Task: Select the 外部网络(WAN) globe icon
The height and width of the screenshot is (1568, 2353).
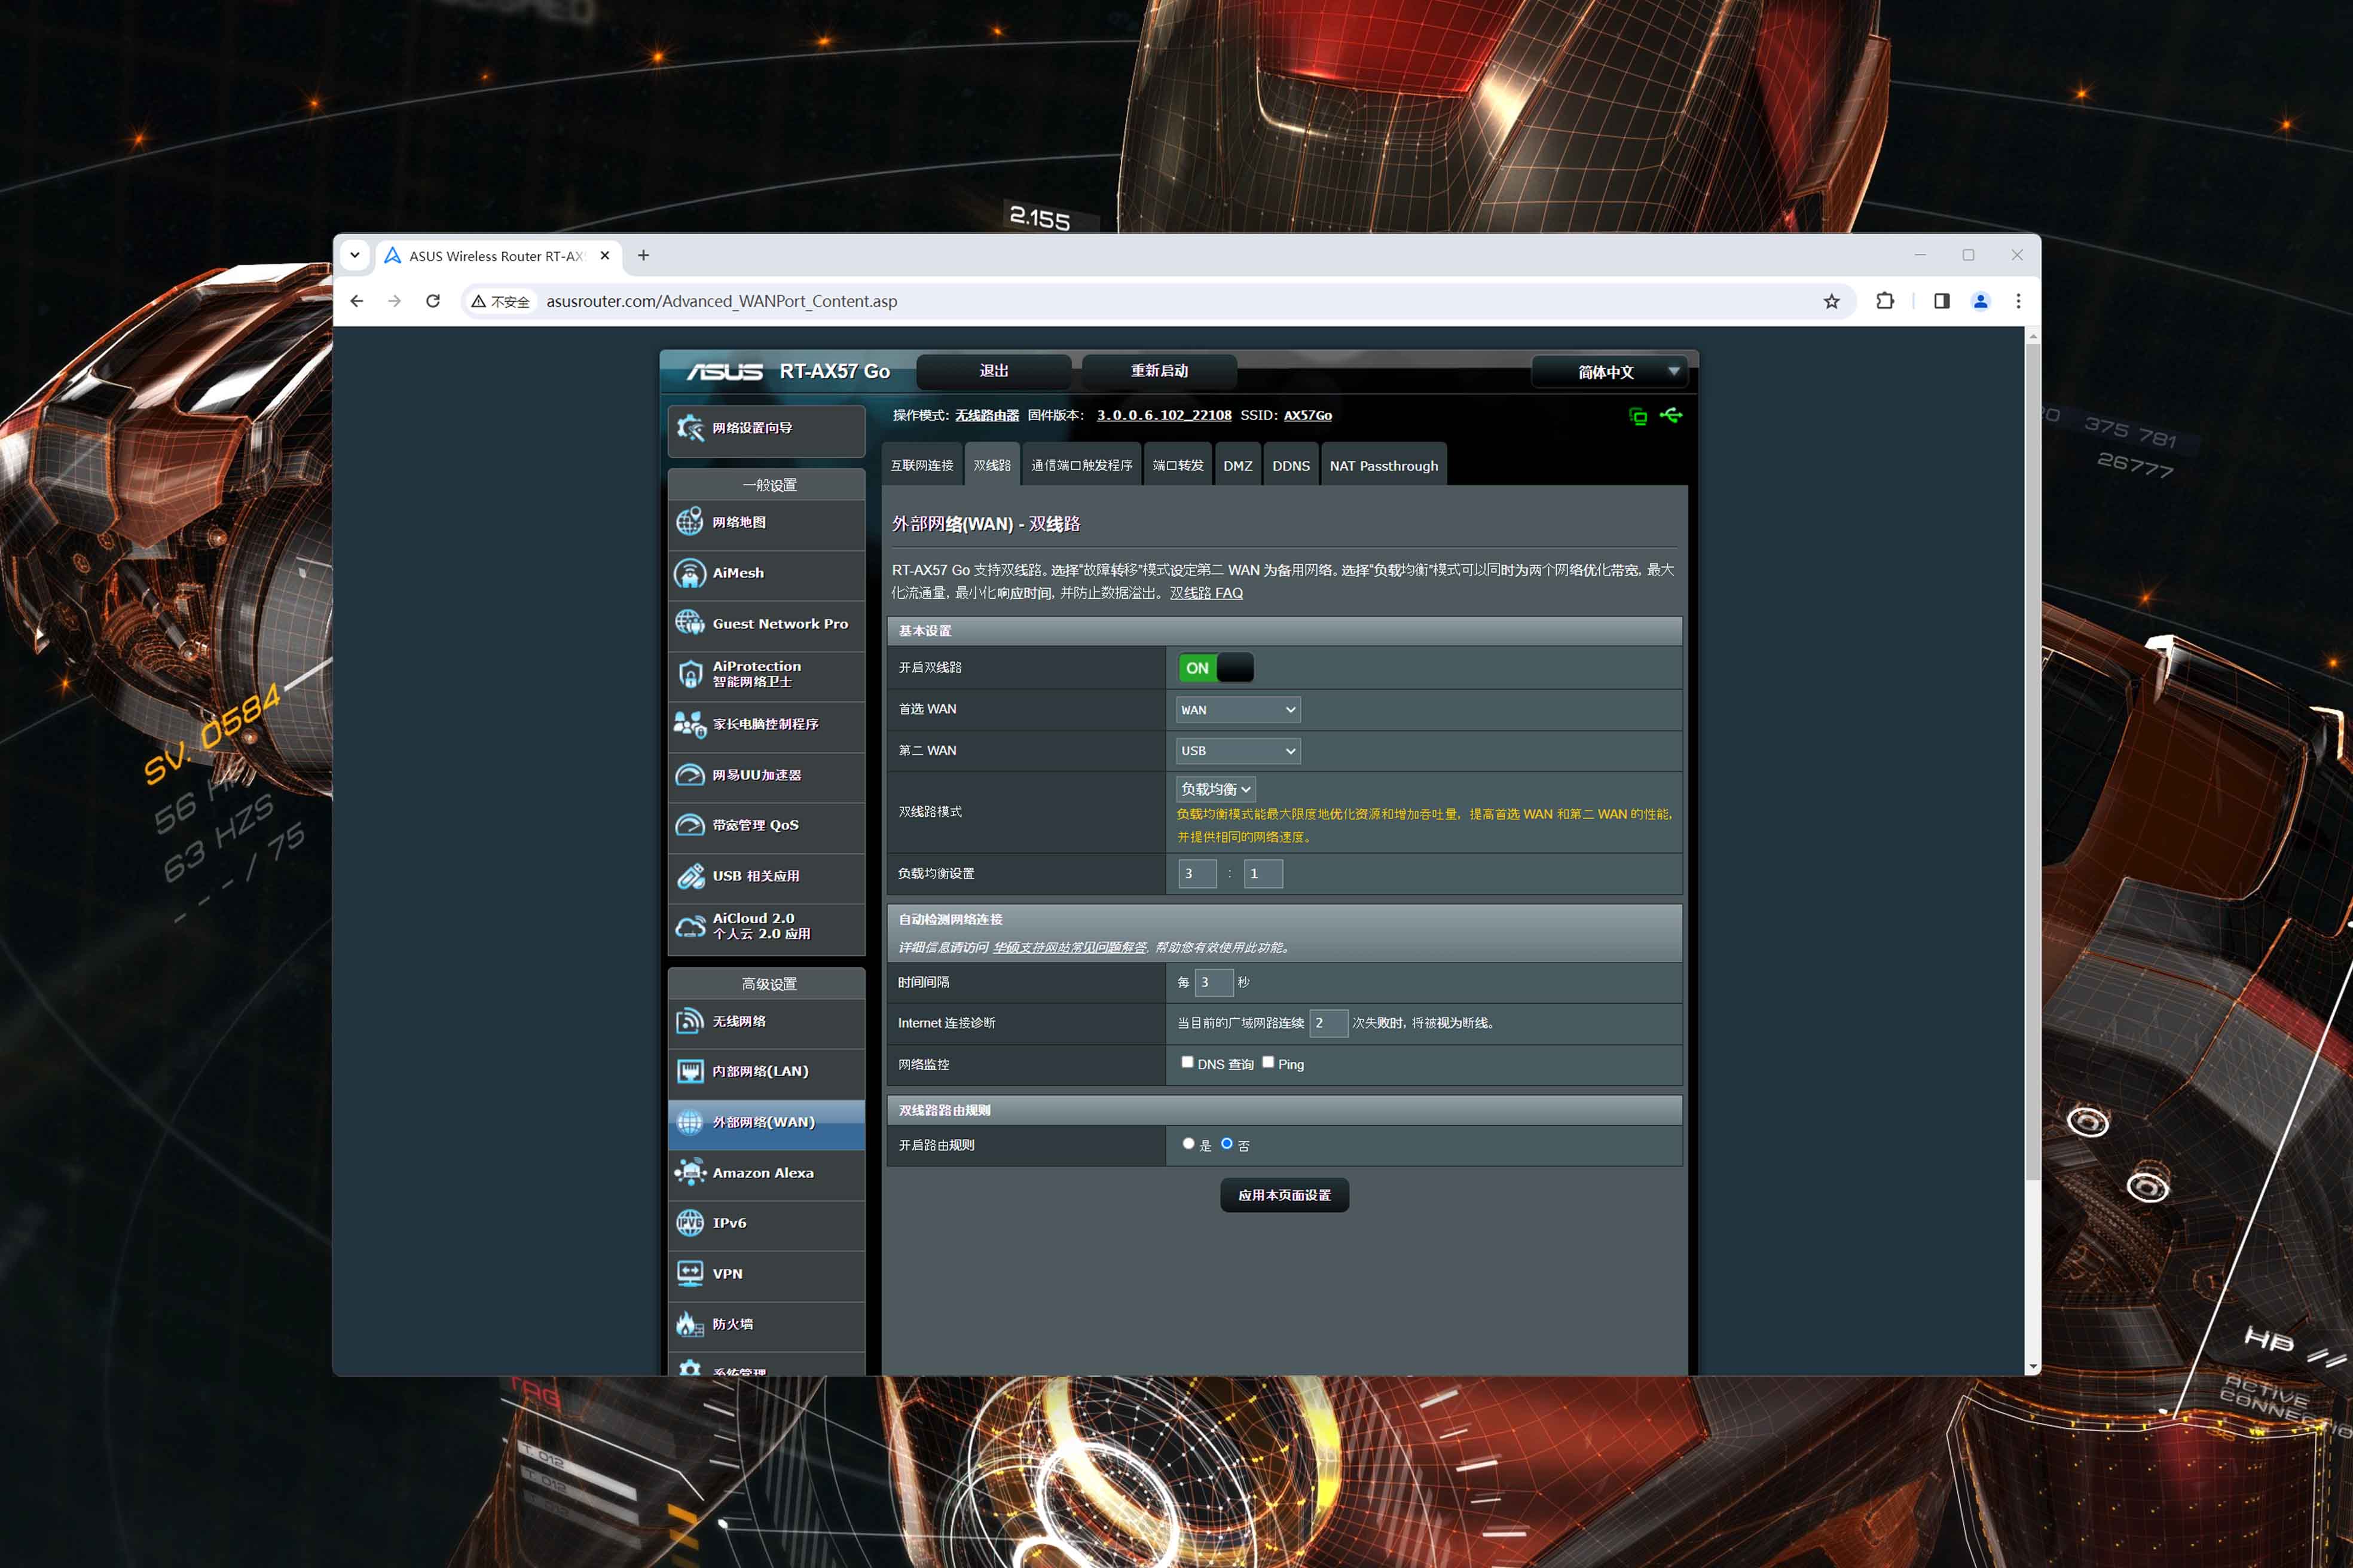Action: tap(689, 1122)
